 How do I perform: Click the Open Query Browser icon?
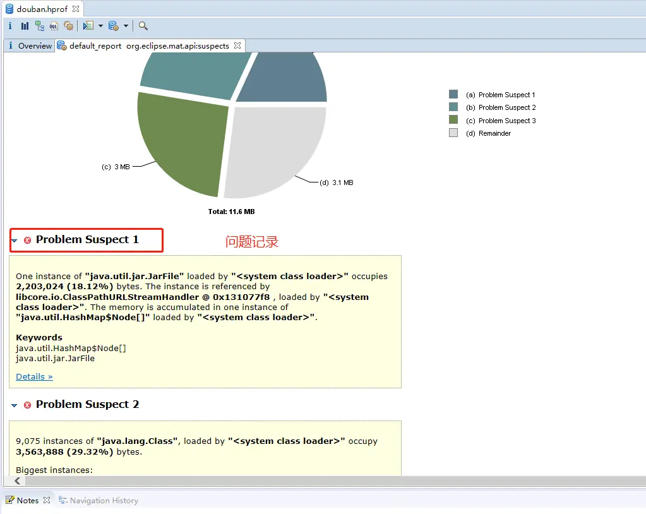113,26
